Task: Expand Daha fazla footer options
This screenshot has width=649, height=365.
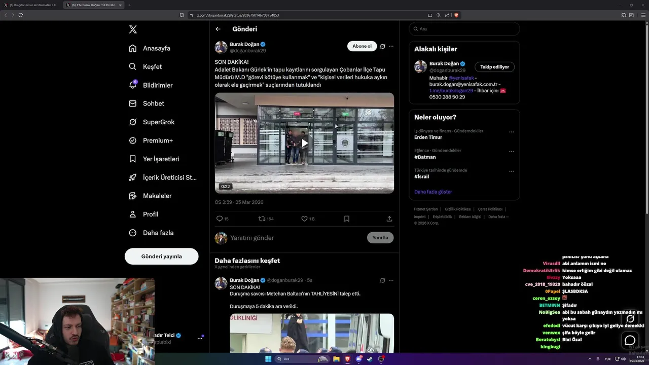Action: pos(498,217)
